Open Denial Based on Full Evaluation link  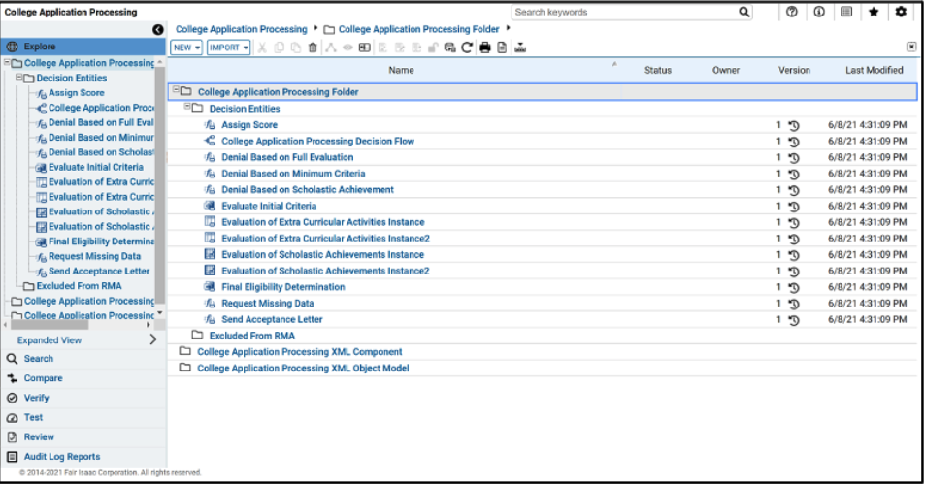click(287, 157)
